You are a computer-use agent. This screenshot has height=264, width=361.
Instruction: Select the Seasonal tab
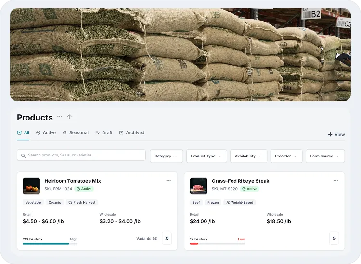[x=76, y=133]
